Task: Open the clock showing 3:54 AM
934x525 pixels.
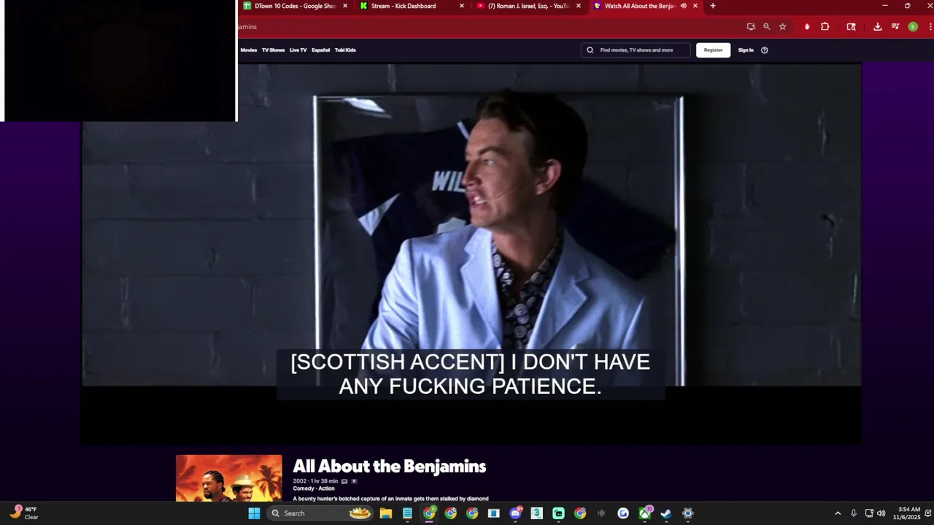Action: click(x=906, y=513)
